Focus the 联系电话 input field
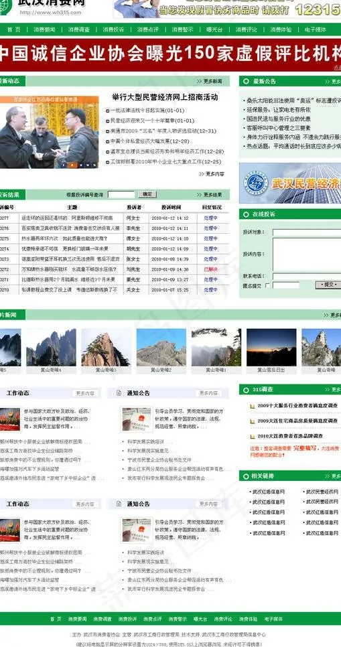341x647 pixels. coord(307,276)
